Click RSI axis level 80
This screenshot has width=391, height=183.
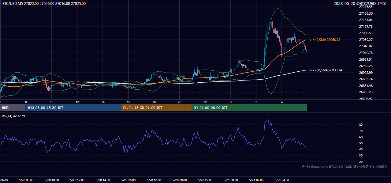(361, 125)
